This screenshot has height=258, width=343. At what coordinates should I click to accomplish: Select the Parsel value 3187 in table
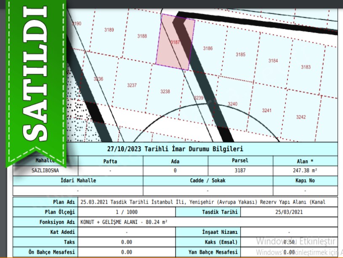[240, 171]
